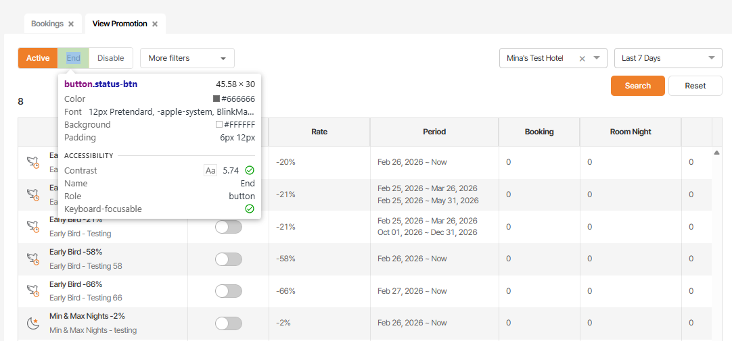Click the moon icon for Min & Max Nights

click(x=32, y=323)
